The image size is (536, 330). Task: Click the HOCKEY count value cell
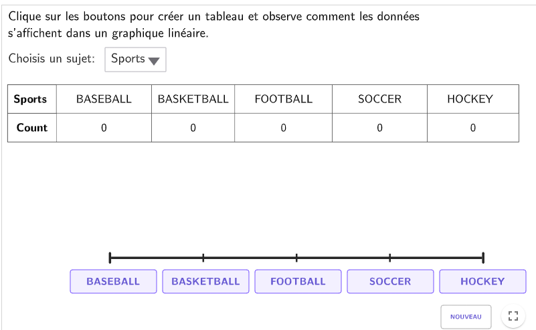click(x=472, y=128)
